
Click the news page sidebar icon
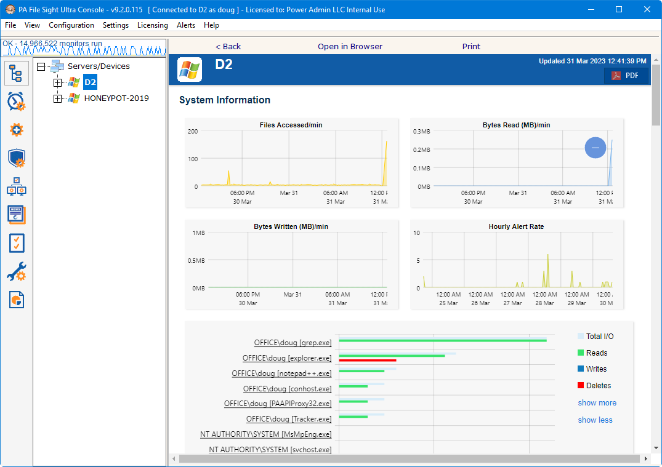point(17,215)
